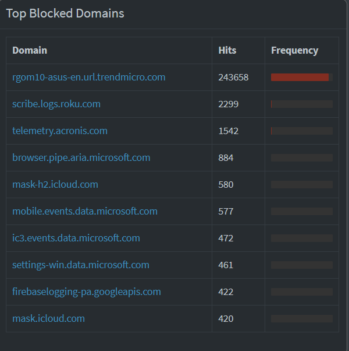Click the Frequency column header
The width and height of the screenshot is (349, 351).
(x=294, y=50)
